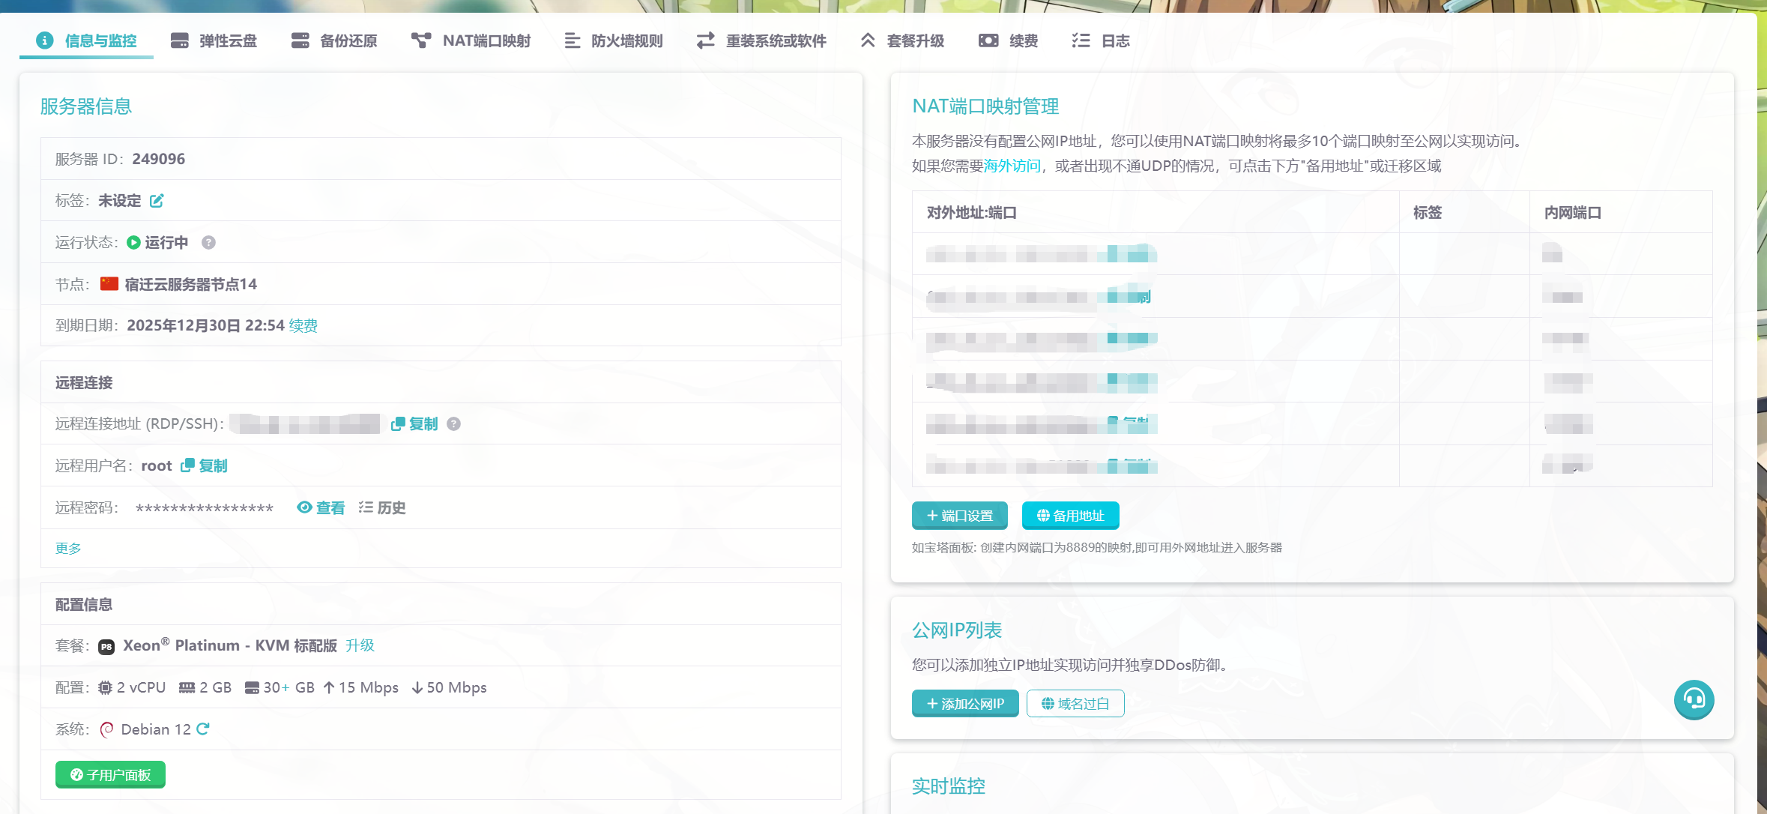
Task: Click the 2 GB memory icon
Action: click(x=187, y=687)
